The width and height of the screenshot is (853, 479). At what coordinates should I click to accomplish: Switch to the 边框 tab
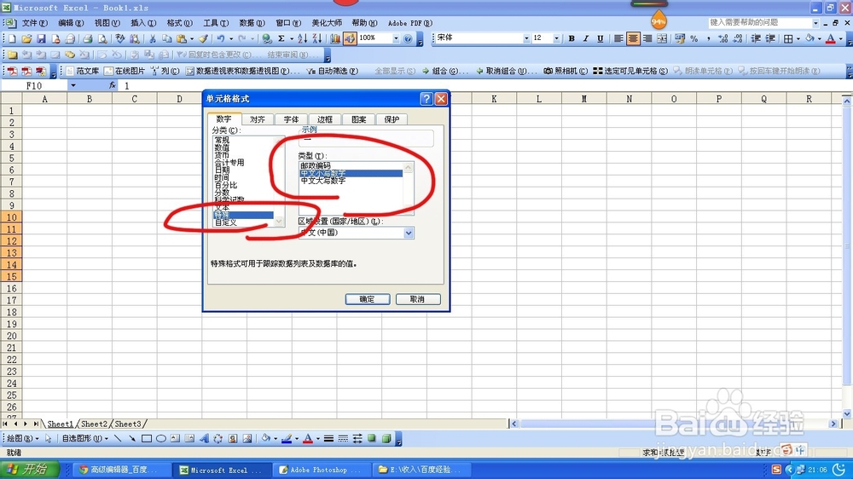[325, 119]
